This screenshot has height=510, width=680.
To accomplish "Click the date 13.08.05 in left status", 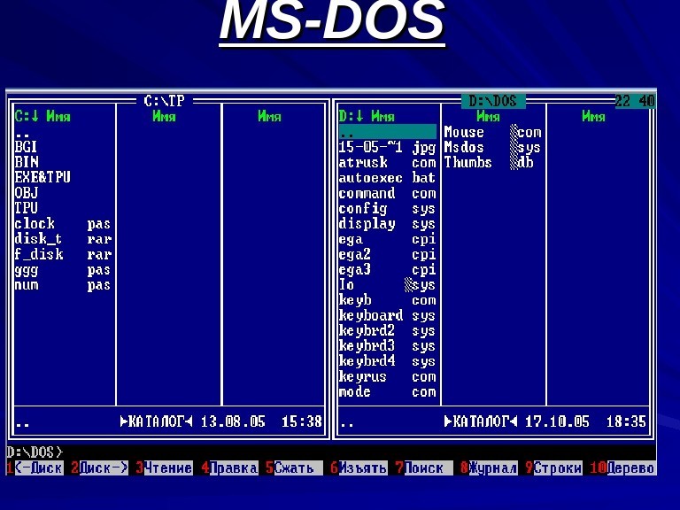I will pos(233,421).
